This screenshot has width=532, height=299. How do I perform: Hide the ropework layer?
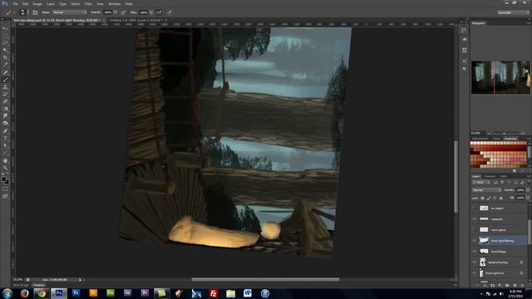pos(475,219)
